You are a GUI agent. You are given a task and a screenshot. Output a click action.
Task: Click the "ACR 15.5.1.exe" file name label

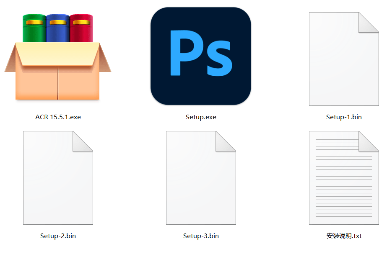point(58,117)
